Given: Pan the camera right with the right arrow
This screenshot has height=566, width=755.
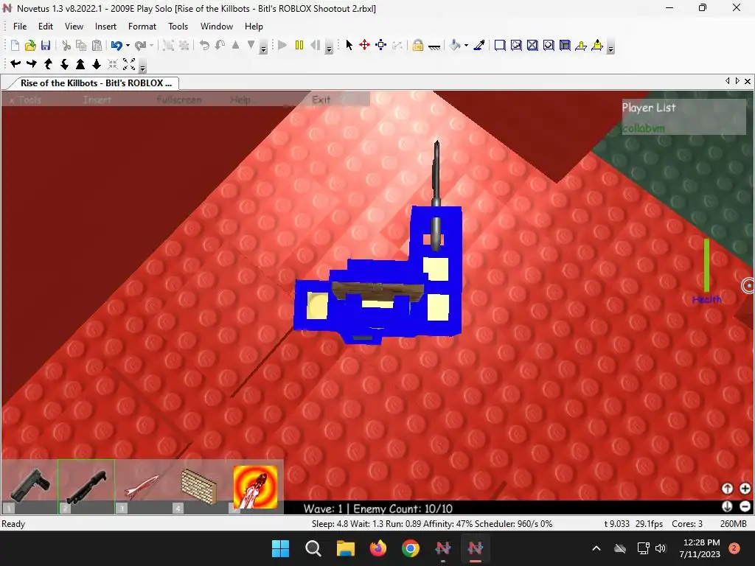Looking at the screenshot, I should click(x=32, y=63).
